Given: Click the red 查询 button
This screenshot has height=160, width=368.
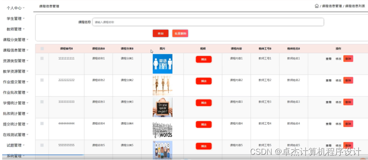Looking at the screenshot, I should (160, 33).
